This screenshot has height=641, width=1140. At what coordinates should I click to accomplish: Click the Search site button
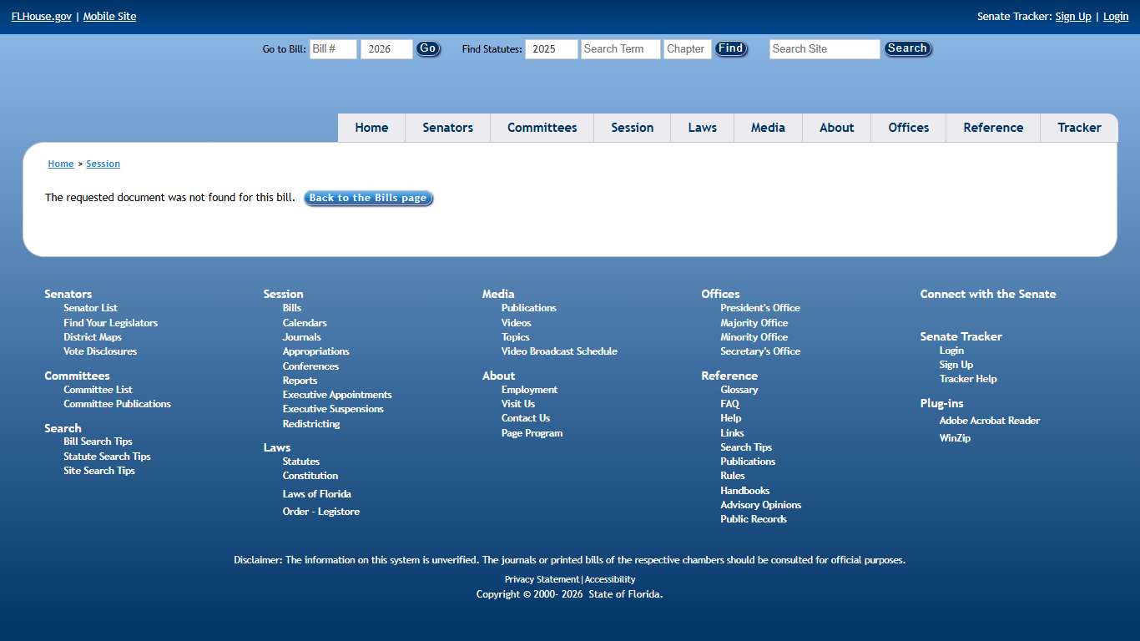907,49
